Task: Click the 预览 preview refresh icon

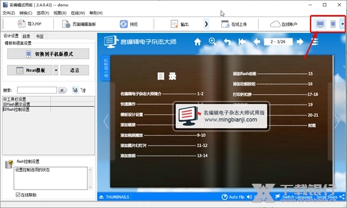Action: pyautogui.click(x=124, y=24)
